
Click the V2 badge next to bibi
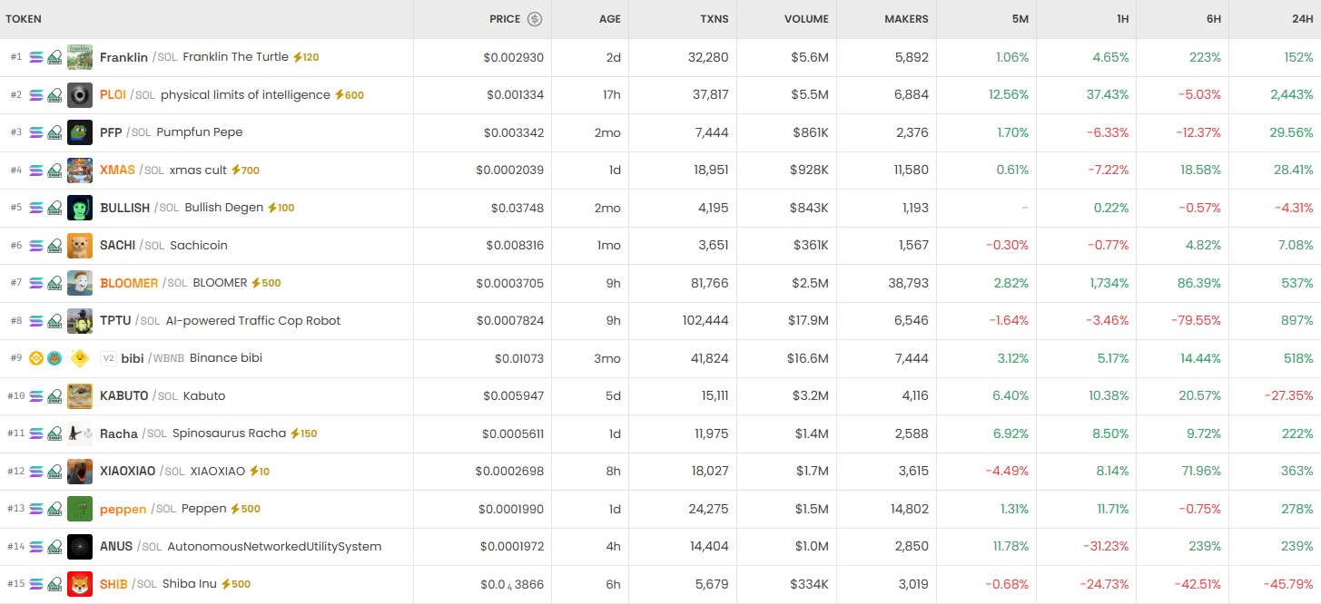108,358
